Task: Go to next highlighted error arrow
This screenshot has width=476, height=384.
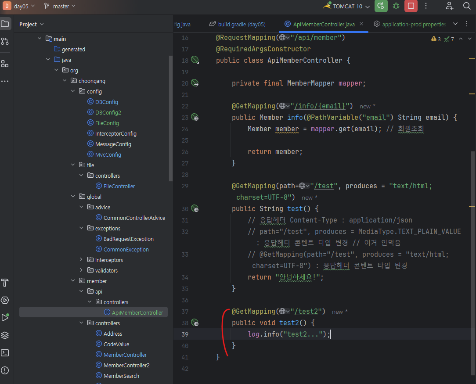Action: coord(470,39)
